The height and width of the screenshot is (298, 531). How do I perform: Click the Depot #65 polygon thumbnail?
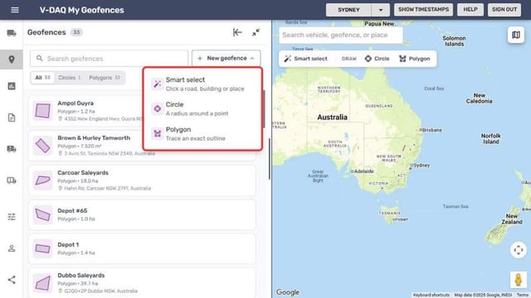(x=42, y=215)
